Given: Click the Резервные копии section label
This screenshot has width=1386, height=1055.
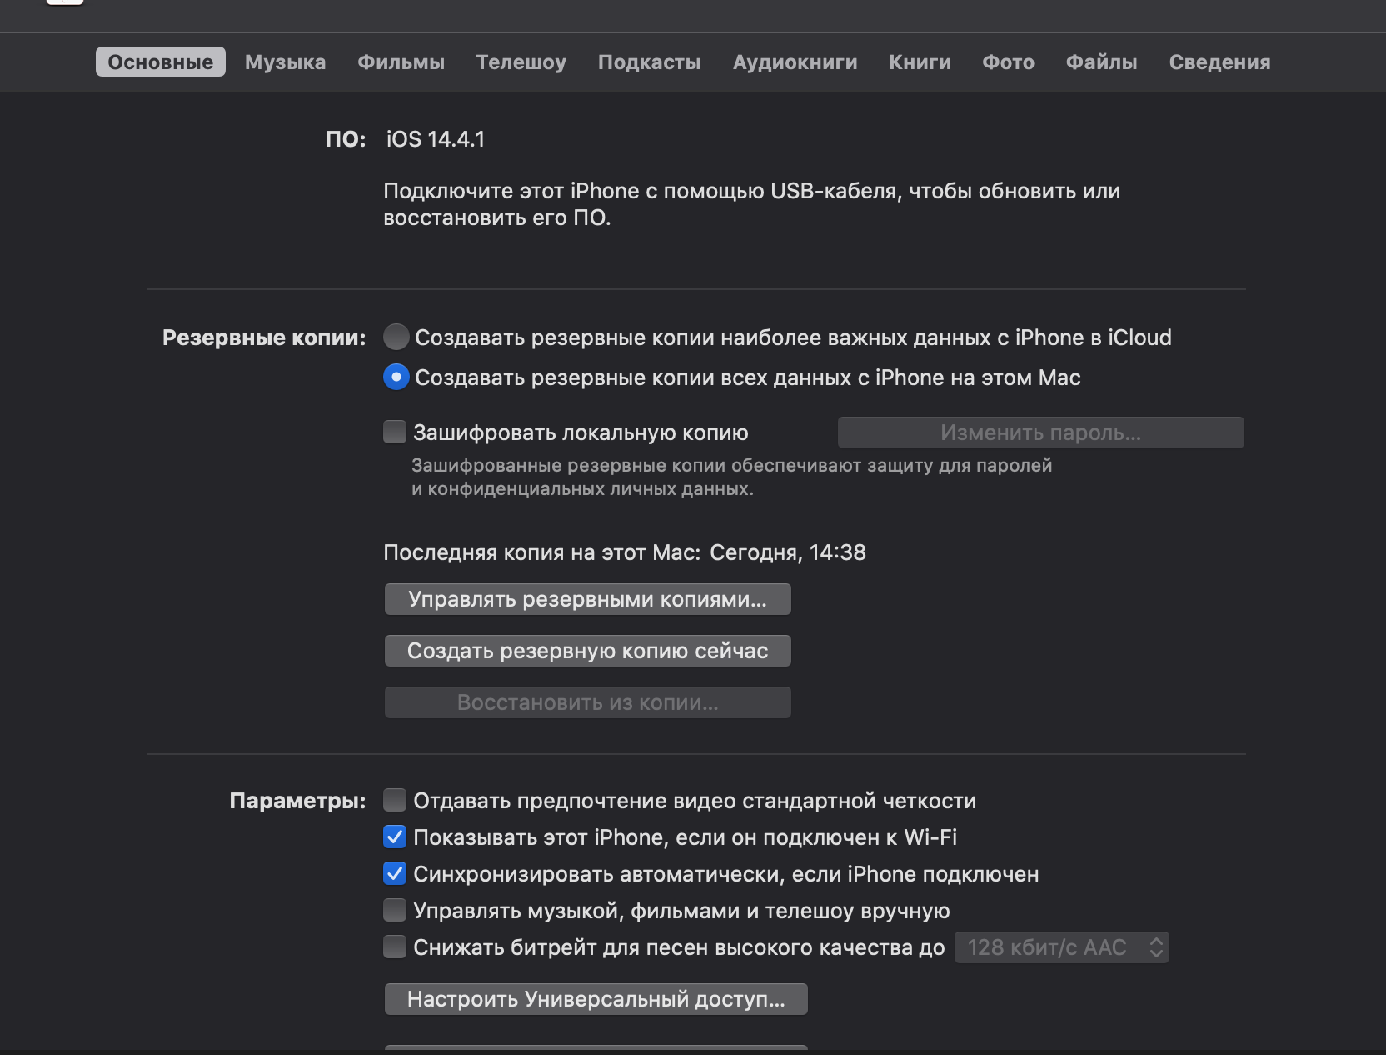Looking at the screenshot, I should (x=264, y=337).
